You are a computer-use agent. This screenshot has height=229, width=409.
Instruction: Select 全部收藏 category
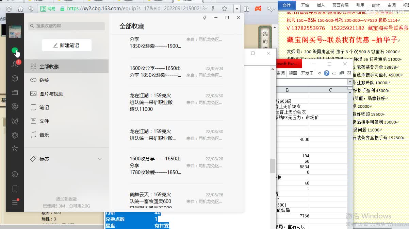pyautogui.click(x=66, y=67)
